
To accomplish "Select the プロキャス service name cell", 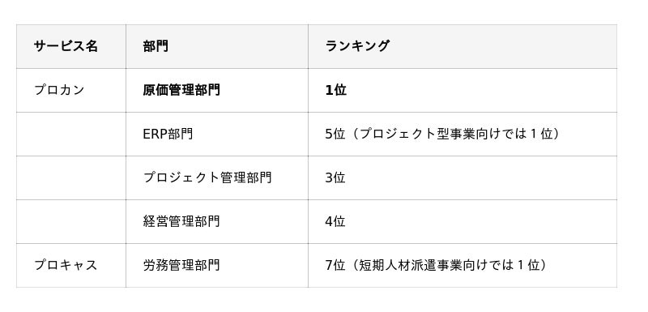I will coord(71,265).
